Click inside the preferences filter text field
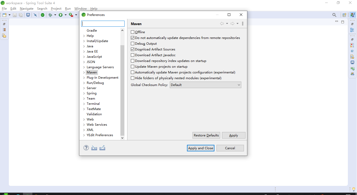The height and width of the screenshot is (195, 357). 103,24
